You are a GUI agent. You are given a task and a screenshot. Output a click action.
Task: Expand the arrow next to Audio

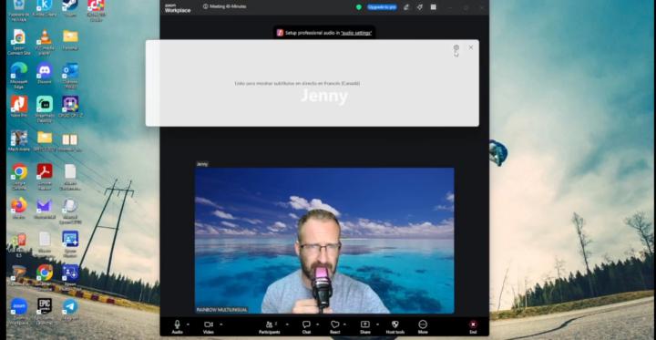(x=188, y=325)
